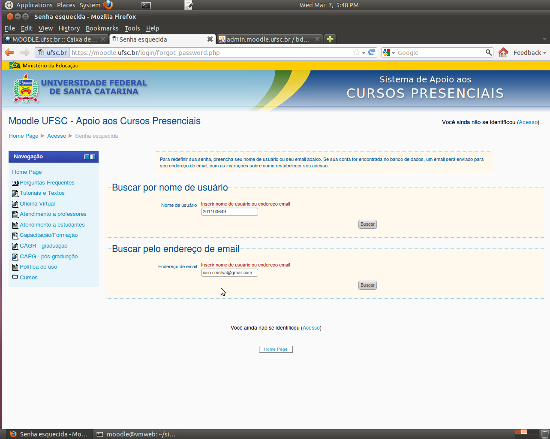This screenshot has width=550, height=439.
Task: Open the Tools menu
Action: (x=132, y=28)
